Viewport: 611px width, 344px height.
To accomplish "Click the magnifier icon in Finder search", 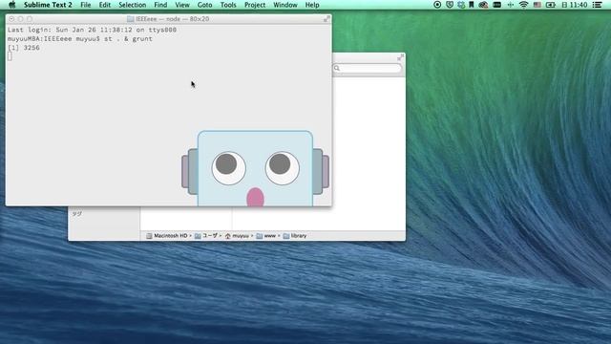I will coord(337,68).
